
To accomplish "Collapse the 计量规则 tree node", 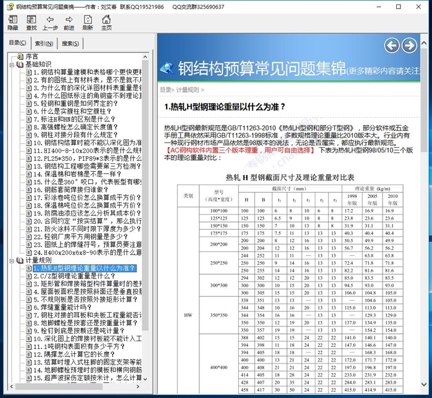I will (12, 261).
